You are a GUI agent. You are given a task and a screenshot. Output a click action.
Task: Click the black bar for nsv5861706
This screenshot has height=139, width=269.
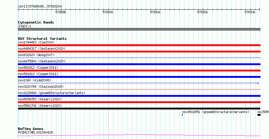pos(139,109)
